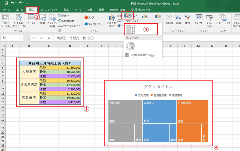The height and width of the screenshot is (151, 240).
Task: Select the gray 奈良市店 野菜 treemap block
Action: [125, 112]
